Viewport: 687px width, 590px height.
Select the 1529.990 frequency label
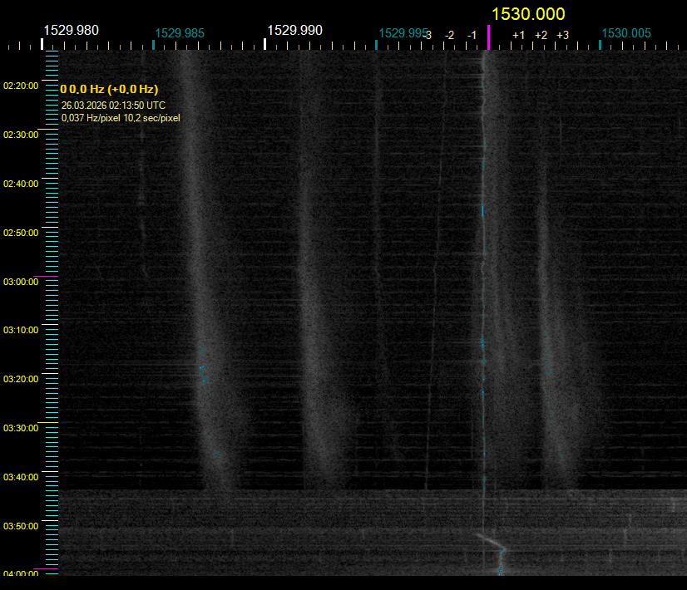pos(294,30)
